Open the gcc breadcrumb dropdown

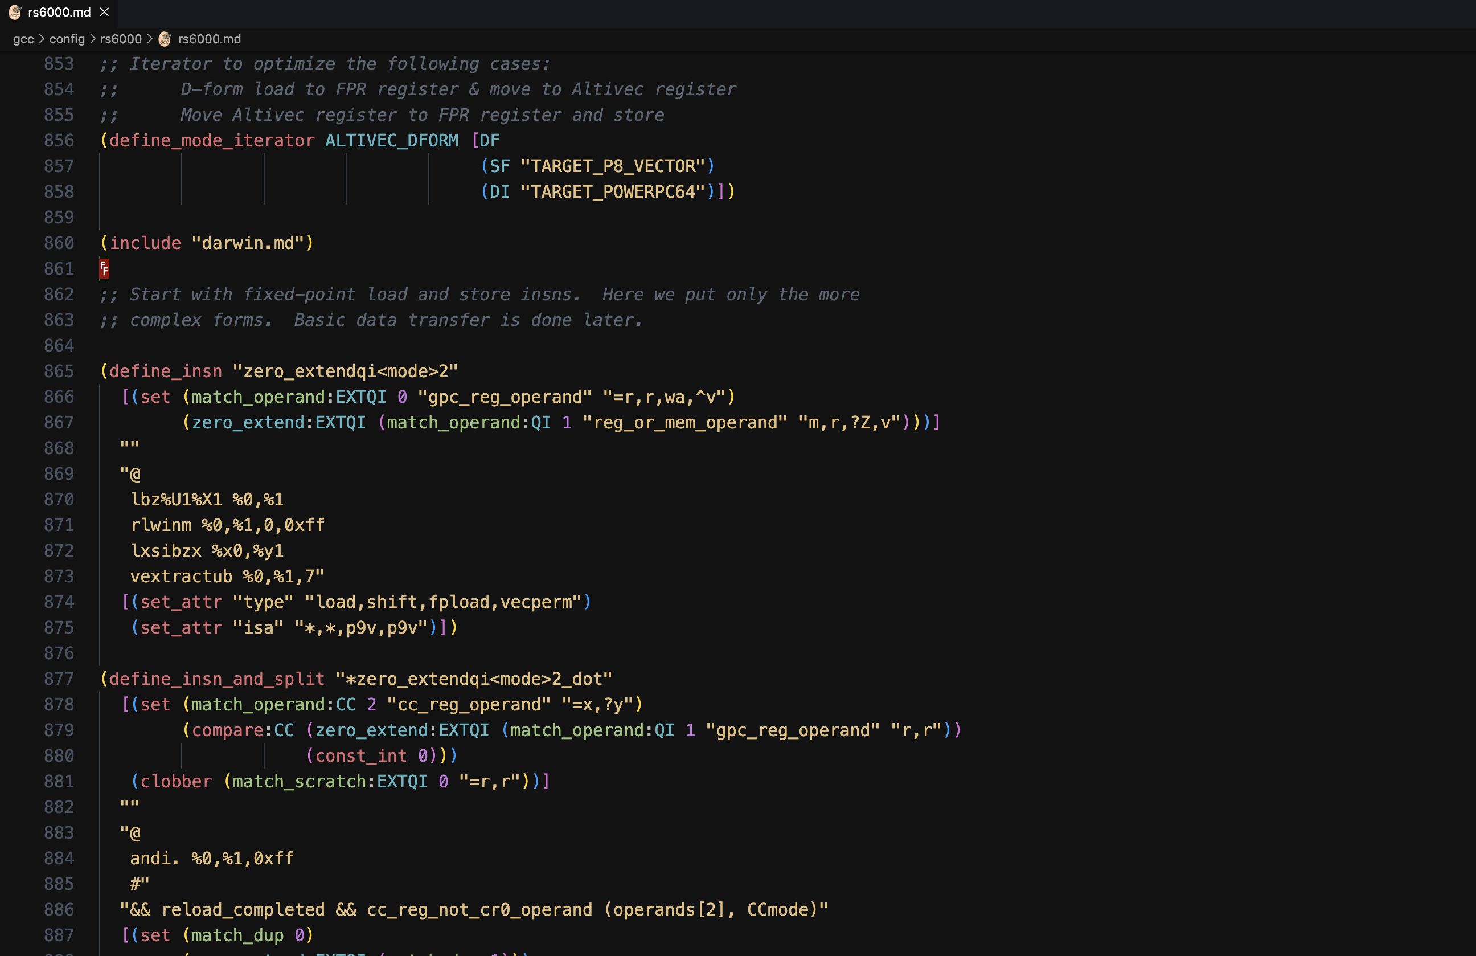[x=23, y=39]
